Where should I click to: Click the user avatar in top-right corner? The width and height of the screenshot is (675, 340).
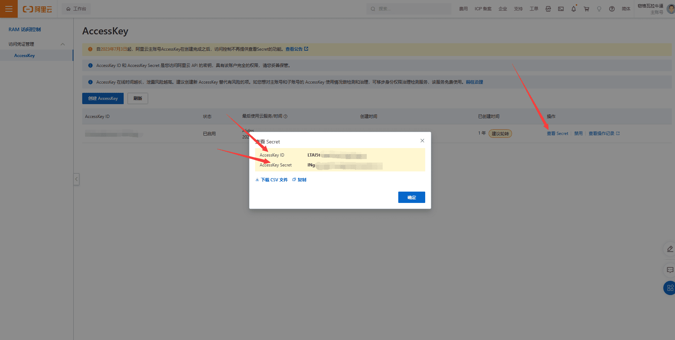[x=670, y=9]
